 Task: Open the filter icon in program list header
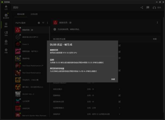point(43,23)
